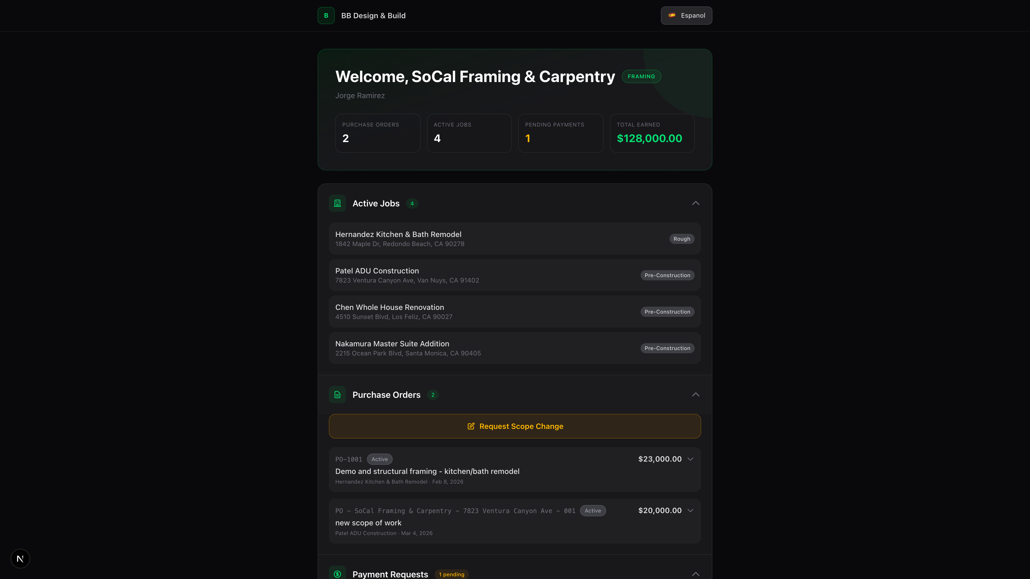This screenshot has width=1030, height=579.
Task: Expand the $20,000.00 purchase order details
Action: [690, 510]
